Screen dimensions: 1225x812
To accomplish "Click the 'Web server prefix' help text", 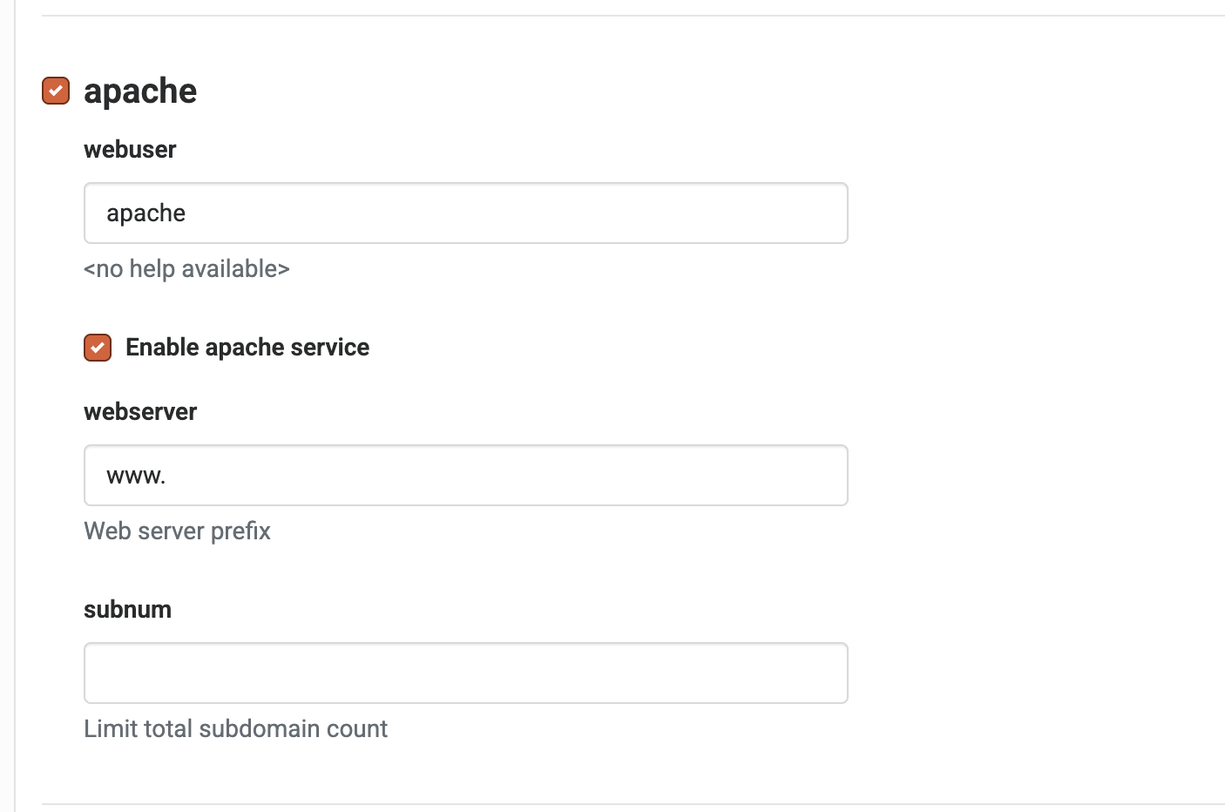I will (x=177, y=531).
